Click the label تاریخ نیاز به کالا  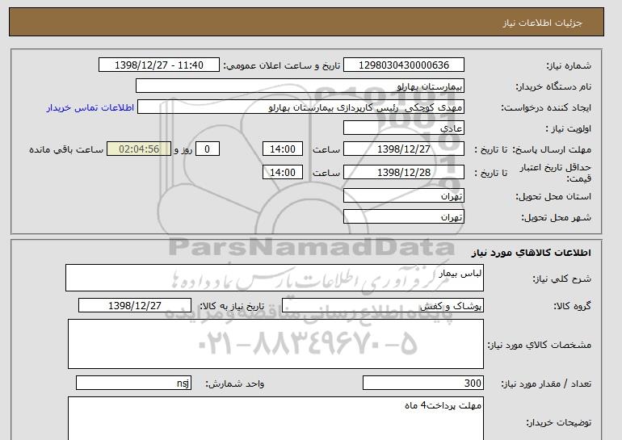(232, 306)
